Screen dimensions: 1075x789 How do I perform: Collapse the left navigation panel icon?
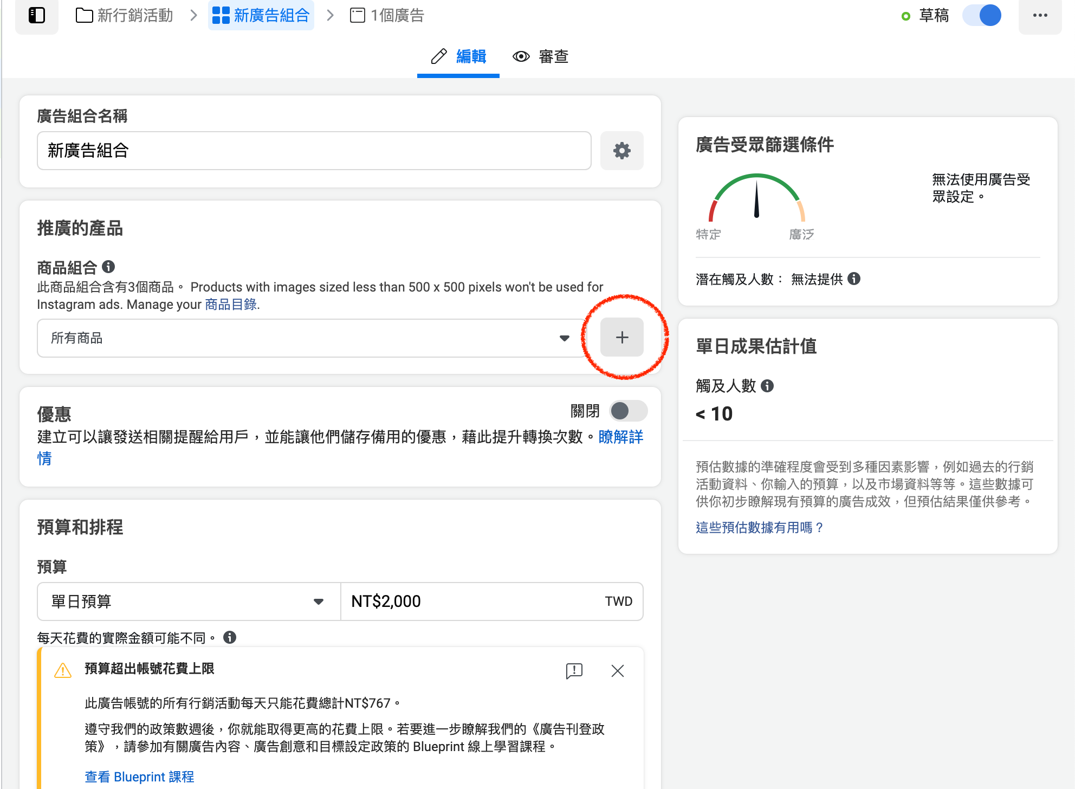pos(37,16)
